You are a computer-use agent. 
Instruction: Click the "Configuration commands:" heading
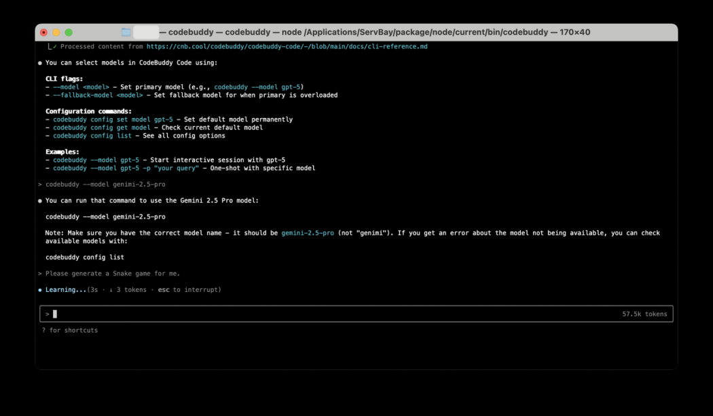(x=88, y=111)
